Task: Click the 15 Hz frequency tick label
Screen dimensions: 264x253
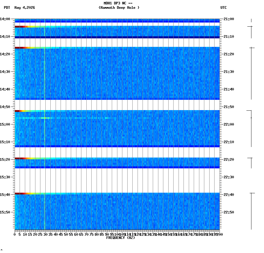Action: click(30, 235)
